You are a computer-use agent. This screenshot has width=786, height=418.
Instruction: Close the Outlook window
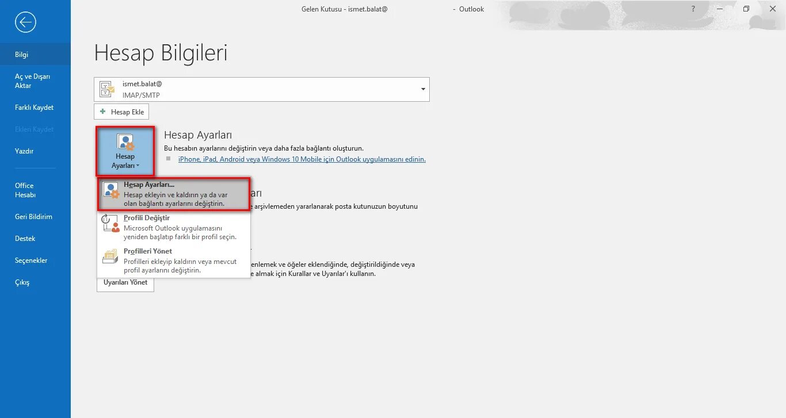coord(773,9)
